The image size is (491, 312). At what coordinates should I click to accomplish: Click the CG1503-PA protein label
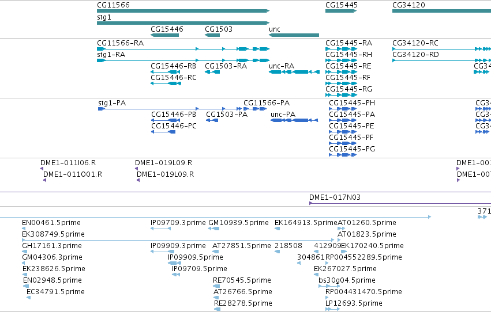(227, 115)
